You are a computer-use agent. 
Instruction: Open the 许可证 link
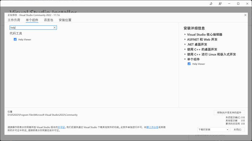click(x=61, y=127)
